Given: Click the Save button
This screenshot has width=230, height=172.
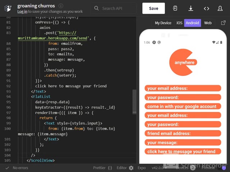Looking at the screenshot, I should click(153, 8).
